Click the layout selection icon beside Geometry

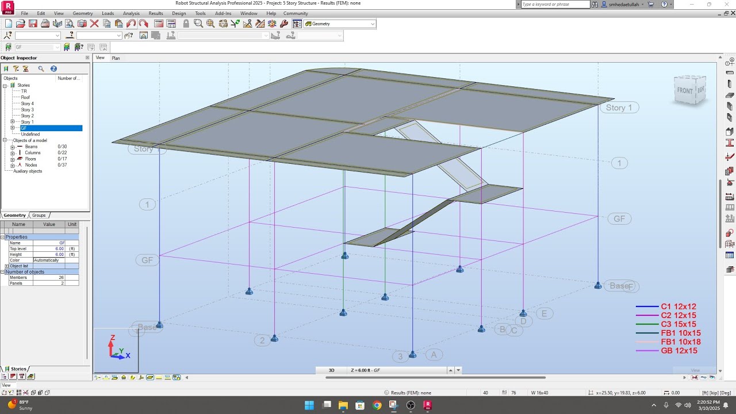tap(297, 24)
